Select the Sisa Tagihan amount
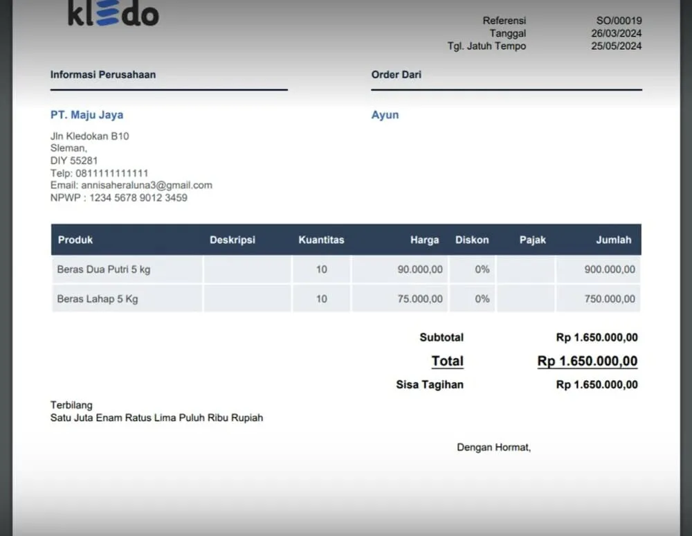The height and width of the screenshot is (536, 692). pos(596,384)
